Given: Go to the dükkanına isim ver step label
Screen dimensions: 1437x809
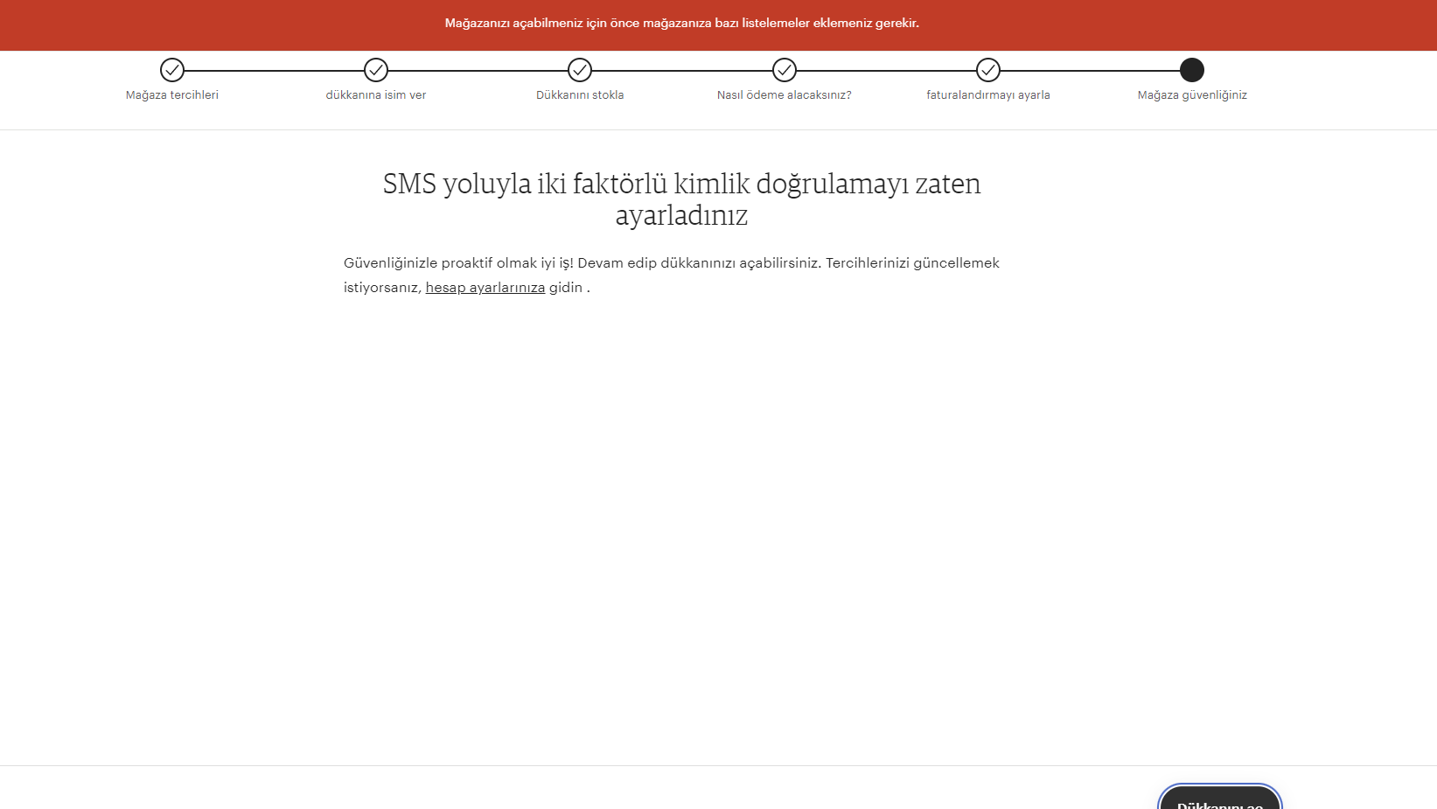Looking at the screenshot, I should [x=376, y=95].
